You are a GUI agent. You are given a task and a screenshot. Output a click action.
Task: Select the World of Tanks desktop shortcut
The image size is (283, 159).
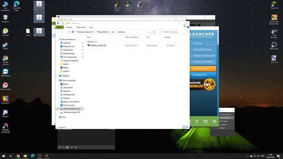tap(140, 6)
